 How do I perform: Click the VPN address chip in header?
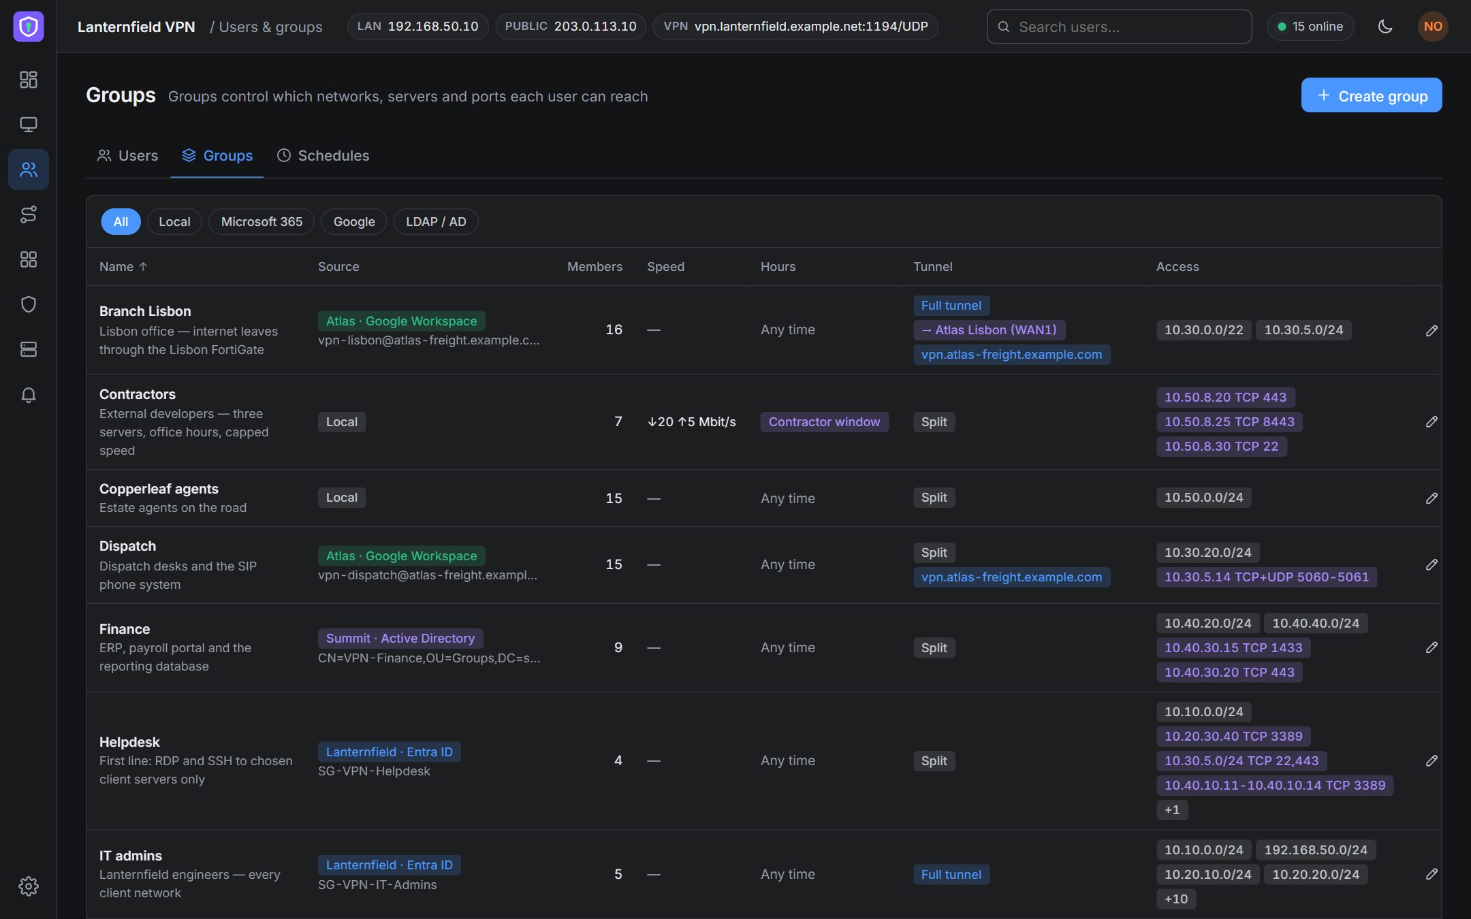coord(795,27)
